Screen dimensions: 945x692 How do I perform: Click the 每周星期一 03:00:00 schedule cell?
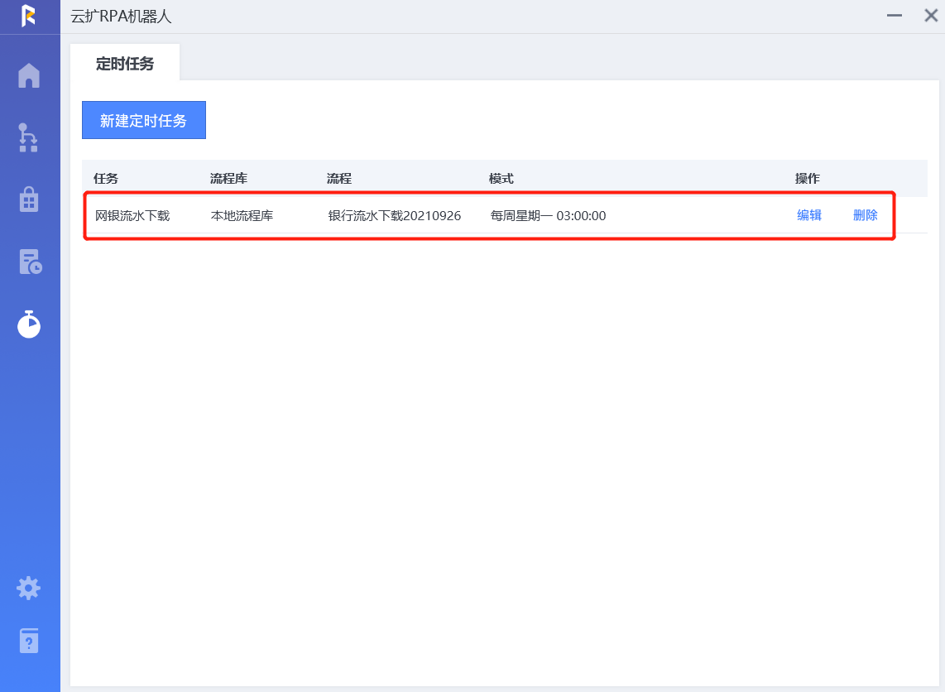pyautogui.click(x=548, y=216)
